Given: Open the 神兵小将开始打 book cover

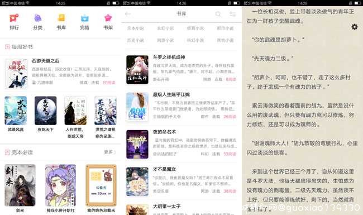Looking at the screenshot, I should tap(60, 185).
